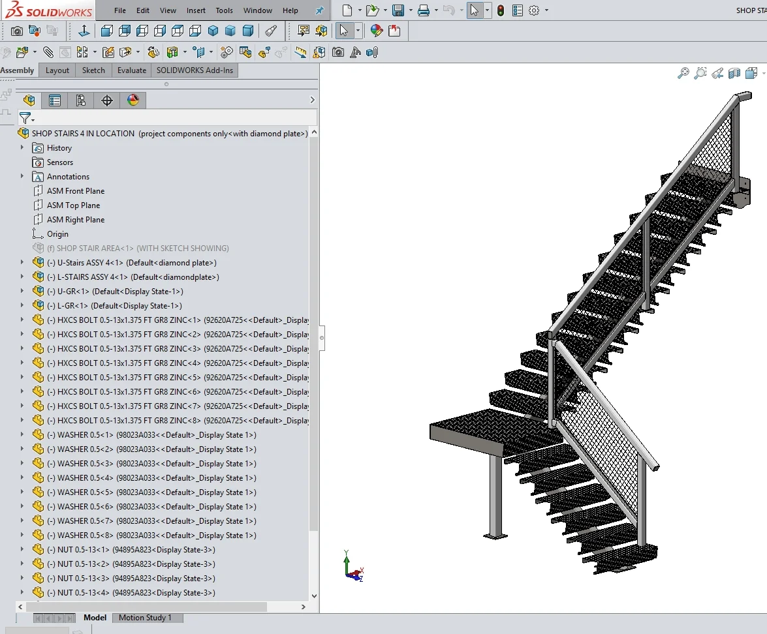
Task: Open the DisplayManager color ball tab icon
Action: coord(133,100)
